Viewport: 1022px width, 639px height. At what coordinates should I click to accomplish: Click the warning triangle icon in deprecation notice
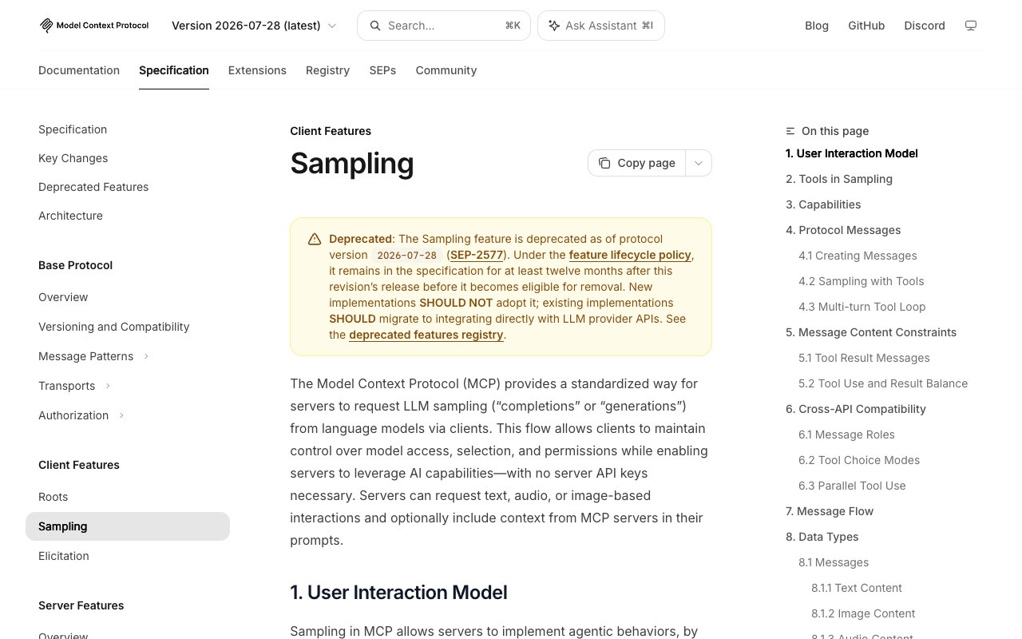point(315,240)
